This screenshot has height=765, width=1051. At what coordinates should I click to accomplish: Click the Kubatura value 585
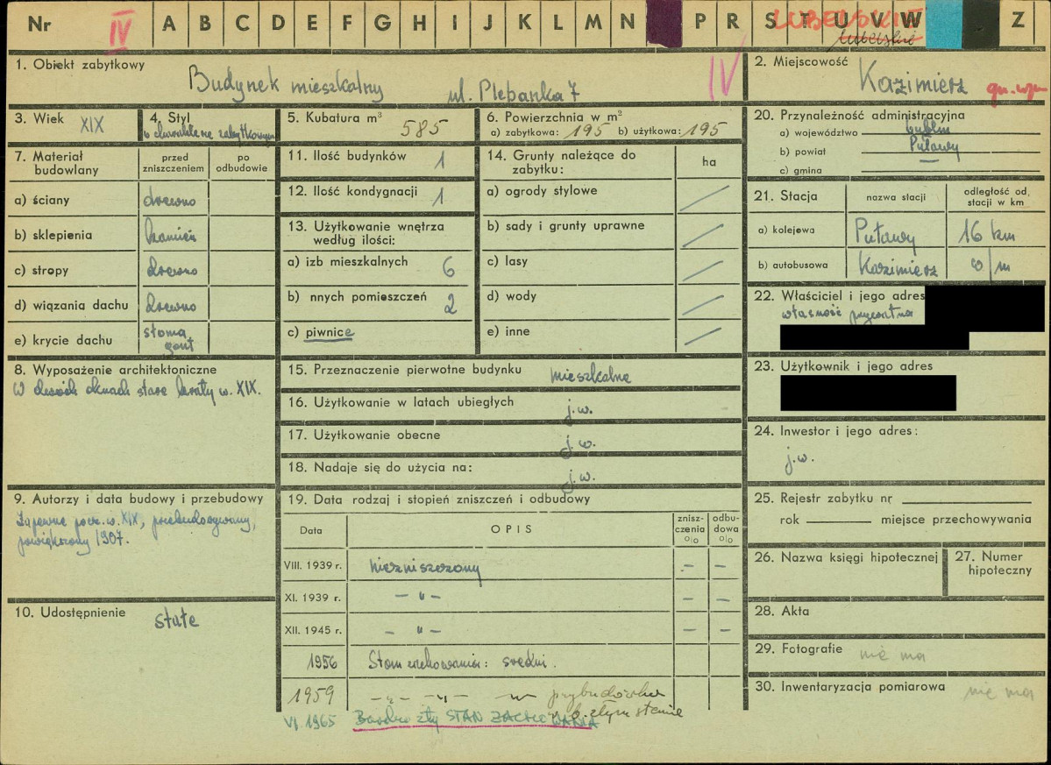pyautogui.click(x=423, y=127)
